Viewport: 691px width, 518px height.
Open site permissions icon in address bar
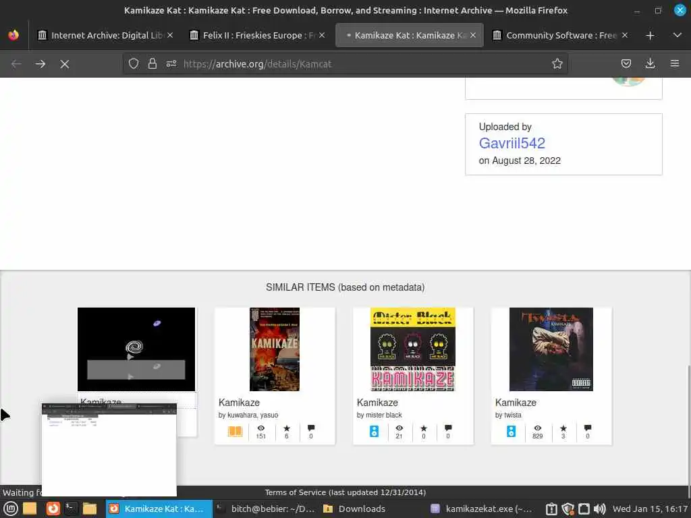coord(171,64)
